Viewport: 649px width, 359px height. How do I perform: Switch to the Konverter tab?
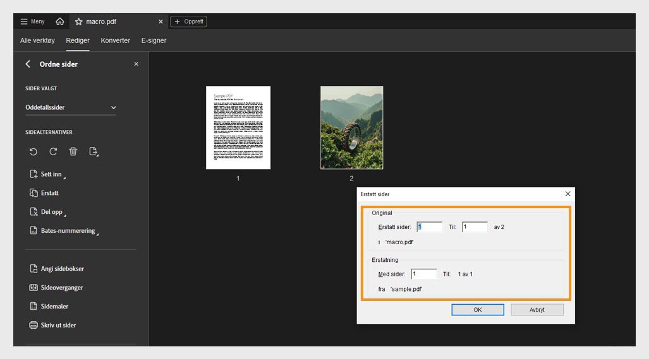[x=115, y=40]
